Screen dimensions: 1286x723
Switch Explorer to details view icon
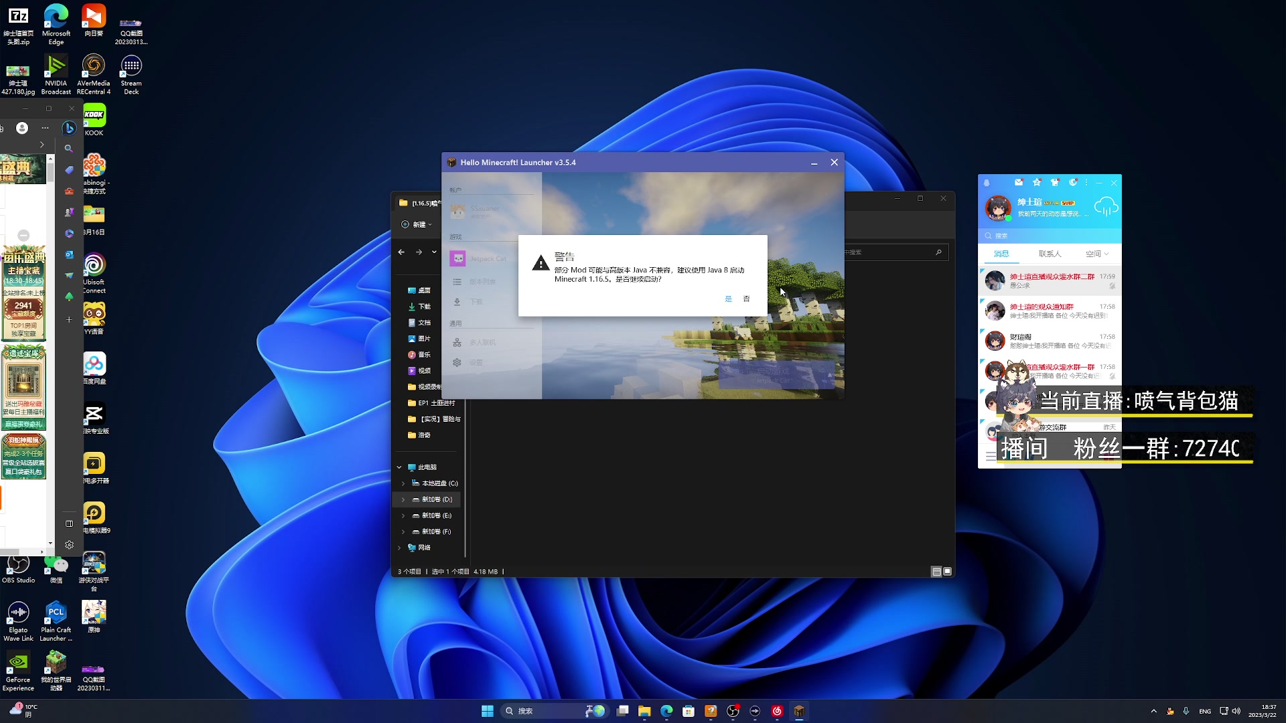pyautogui.click(x=936, y=572)
